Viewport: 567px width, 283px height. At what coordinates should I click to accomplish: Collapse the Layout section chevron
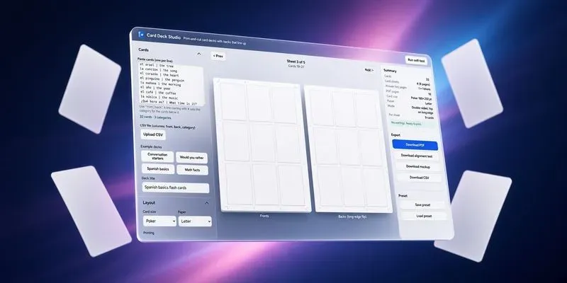(206, 203)
